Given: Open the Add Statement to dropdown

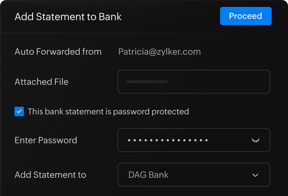Looking at the screenshot, I should pyautogui.click(x=194, y=175).
